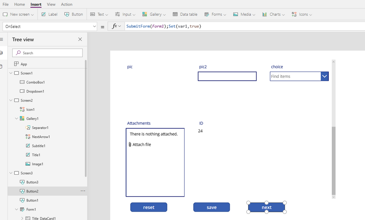Click the Tree view search box
The height and width of the screenshot is (220, 365).
click(47, 53)
